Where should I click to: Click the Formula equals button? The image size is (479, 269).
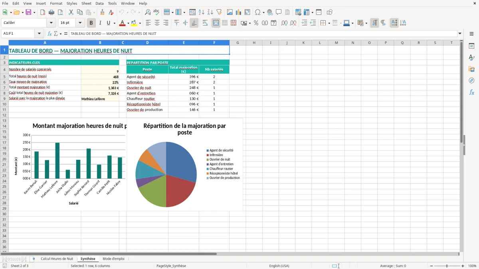(66, 33)
